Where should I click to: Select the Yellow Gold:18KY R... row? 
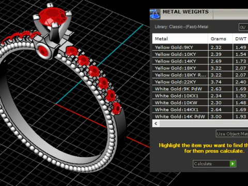200,75
